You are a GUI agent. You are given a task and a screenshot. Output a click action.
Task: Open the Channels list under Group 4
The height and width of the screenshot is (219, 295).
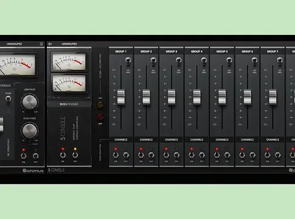pyautogui.click(x=197, y=140)
